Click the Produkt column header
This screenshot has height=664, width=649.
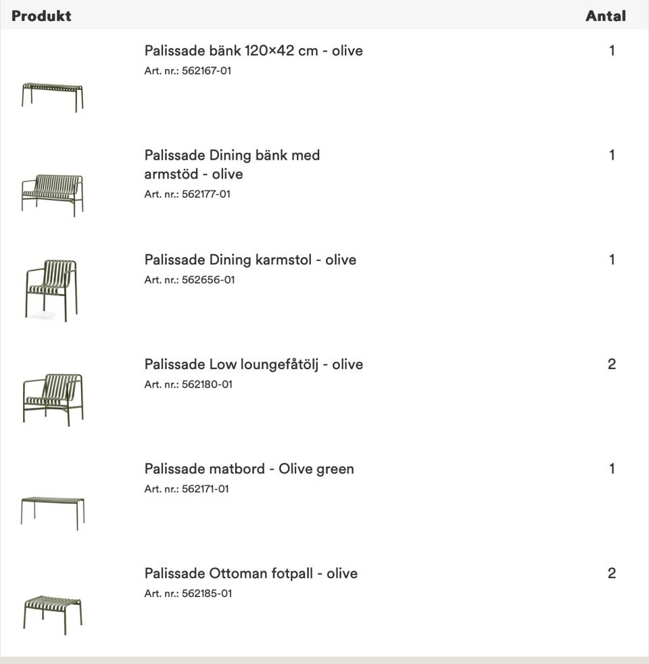click(x=41, y=16)
